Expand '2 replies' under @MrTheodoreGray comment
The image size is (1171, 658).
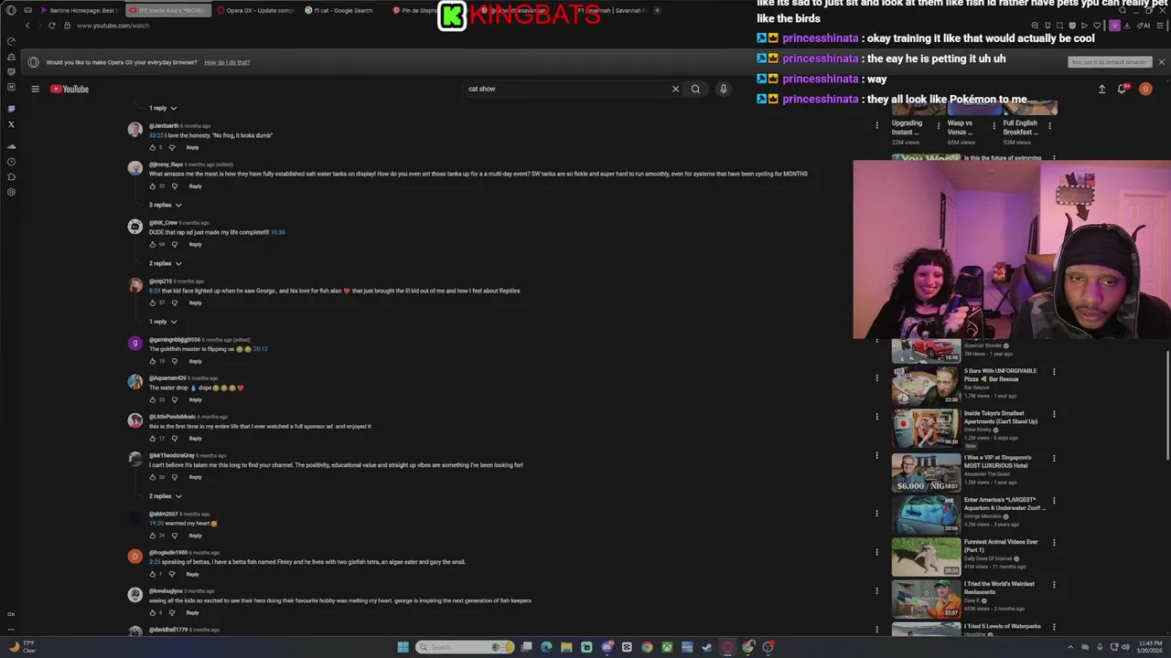166,496
